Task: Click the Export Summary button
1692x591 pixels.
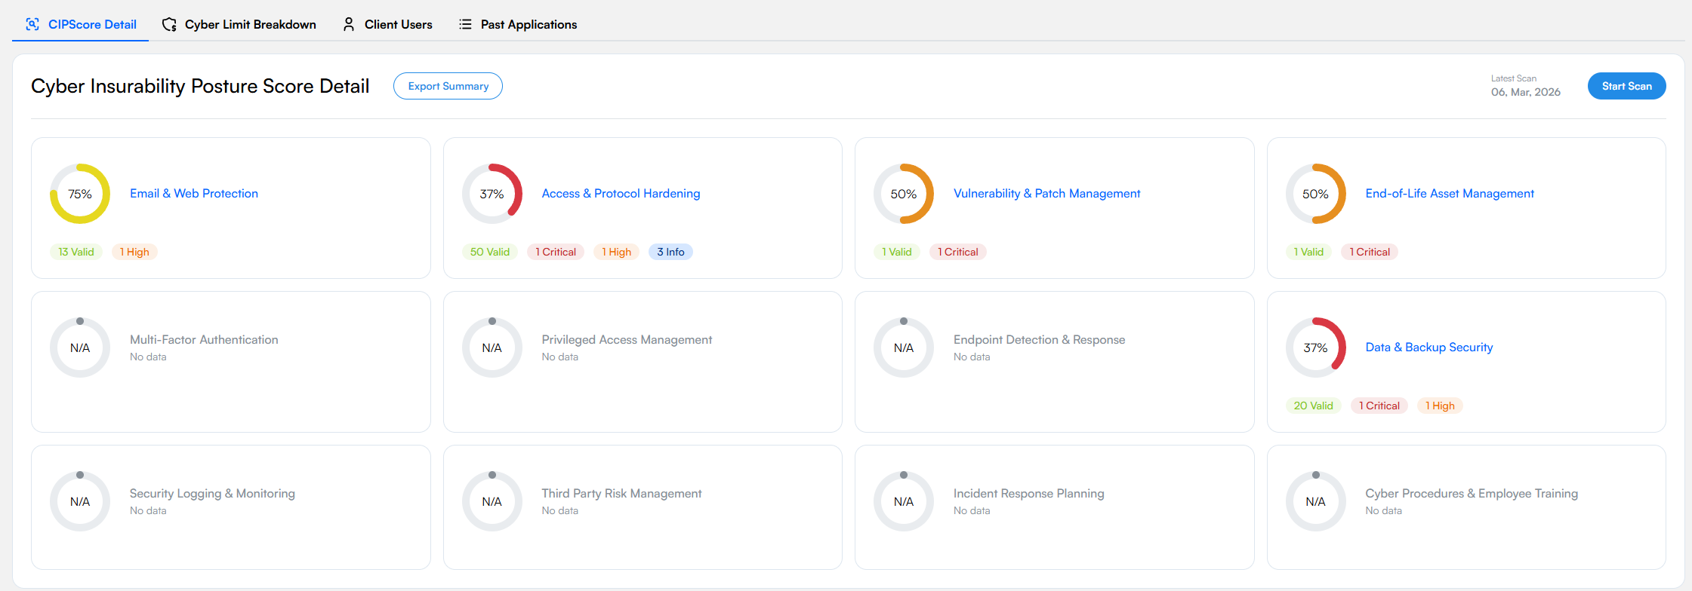Action: pos(448,86)
